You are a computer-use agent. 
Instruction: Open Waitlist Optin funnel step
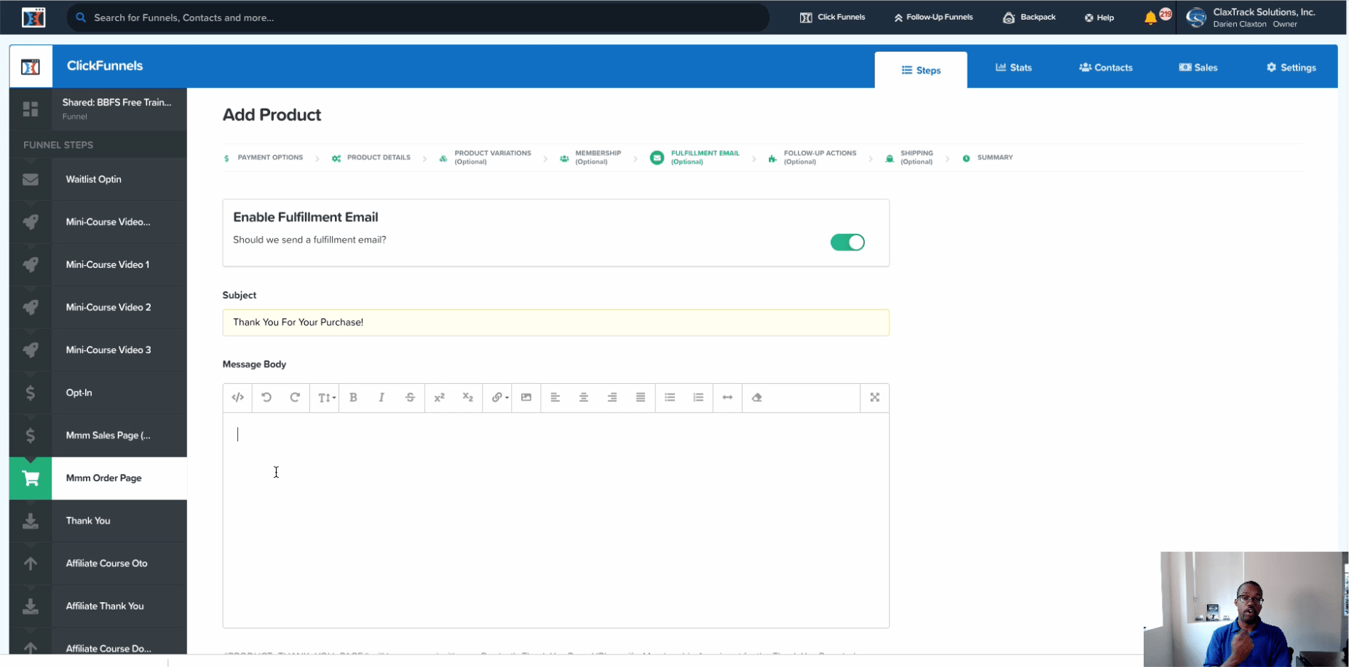tap(98, 179)
